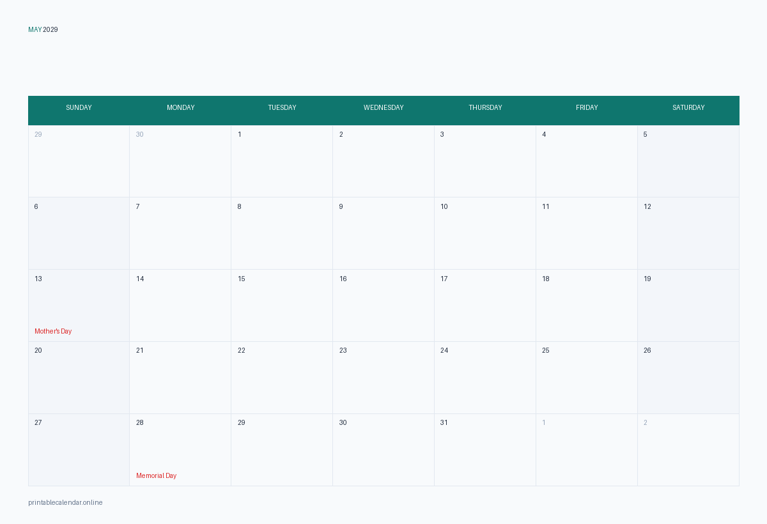This screenshot has width=767, height=524.
Task: Select Sunday May 20
Action: click(79, 378)
